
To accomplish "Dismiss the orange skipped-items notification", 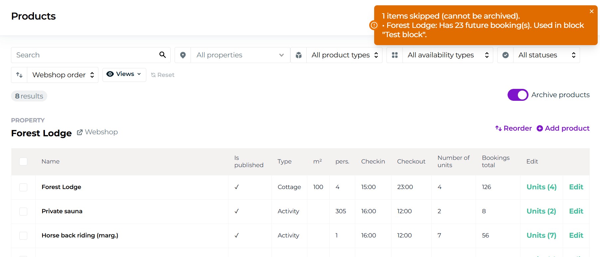I will (x=591, y=11).
